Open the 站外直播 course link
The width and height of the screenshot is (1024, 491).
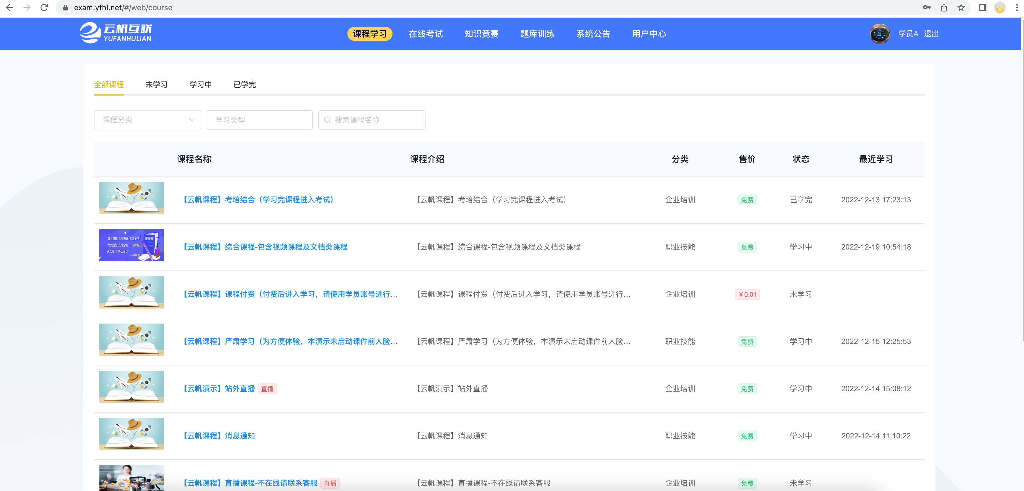218,389
